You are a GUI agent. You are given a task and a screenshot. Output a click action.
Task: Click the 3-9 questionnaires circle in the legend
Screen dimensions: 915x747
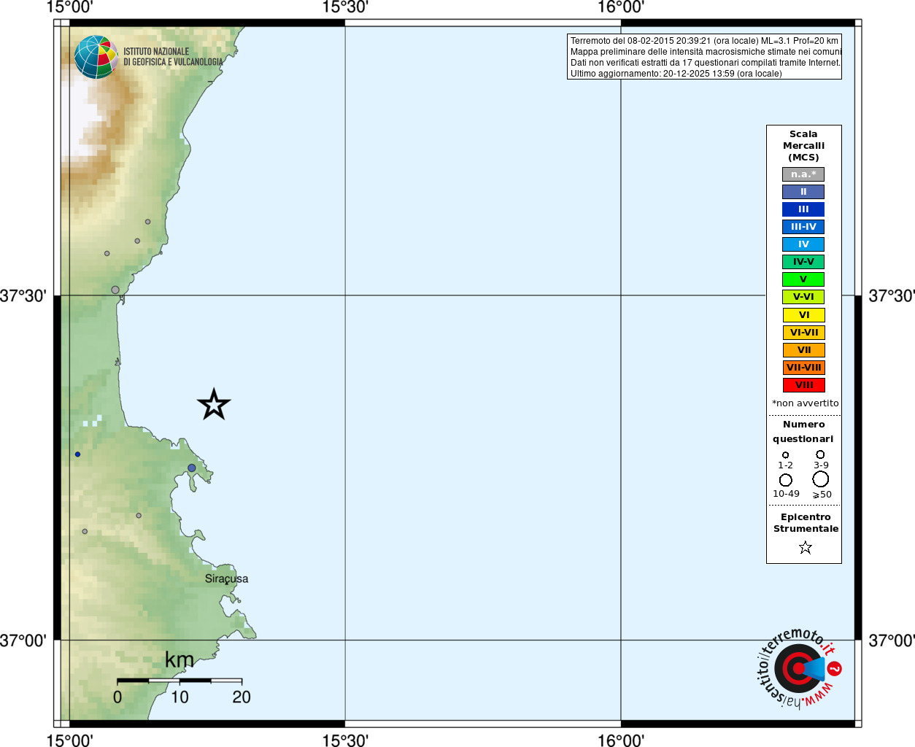coord(820,454)
